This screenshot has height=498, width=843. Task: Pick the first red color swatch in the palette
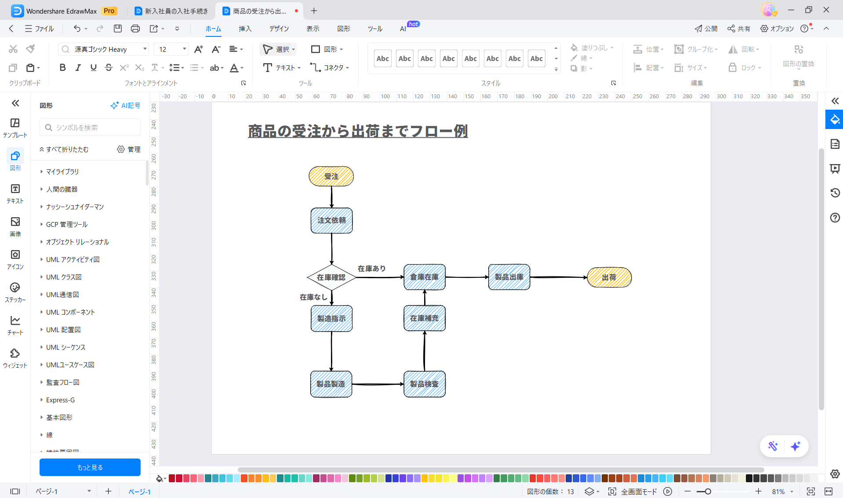pos(172,478)
